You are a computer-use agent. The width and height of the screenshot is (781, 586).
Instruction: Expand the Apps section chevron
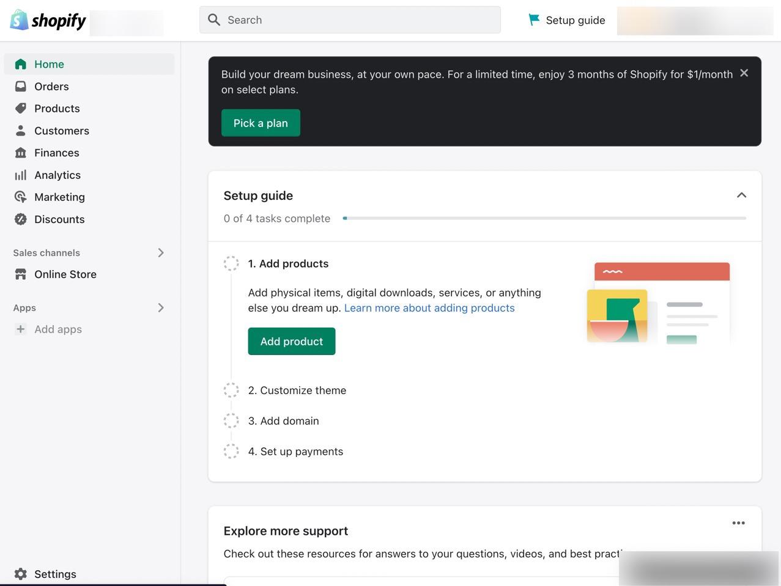[x=161, y=308]
